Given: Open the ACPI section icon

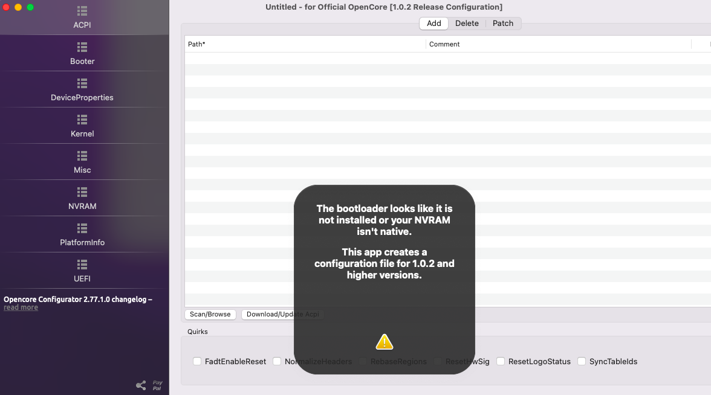Looking at the screenshot, I should click(x=82, y=11).
